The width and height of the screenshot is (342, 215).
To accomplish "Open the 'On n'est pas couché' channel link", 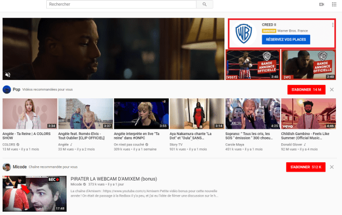I will [x=129, y=144].
